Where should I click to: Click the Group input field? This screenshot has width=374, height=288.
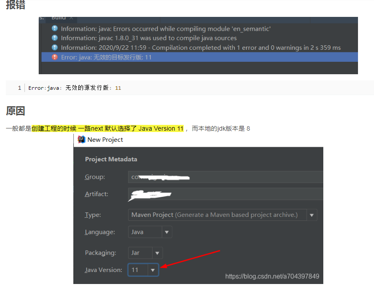point(200,176)
